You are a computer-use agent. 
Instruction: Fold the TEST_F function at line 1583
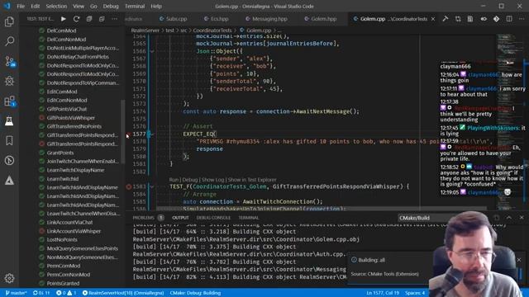click(x=152, y=186)
